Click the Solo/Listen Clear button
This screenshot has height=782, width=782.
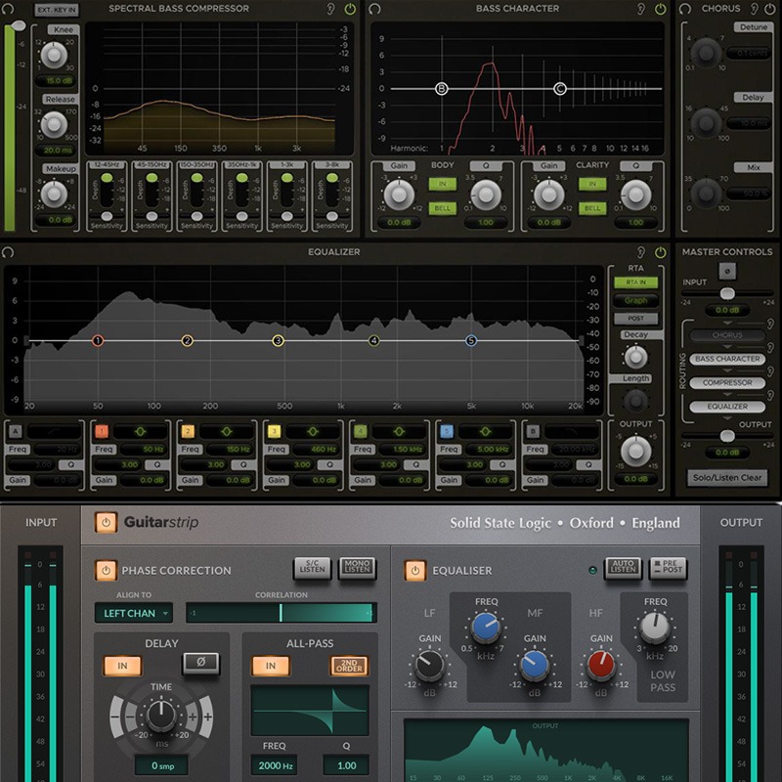[727, 478]
